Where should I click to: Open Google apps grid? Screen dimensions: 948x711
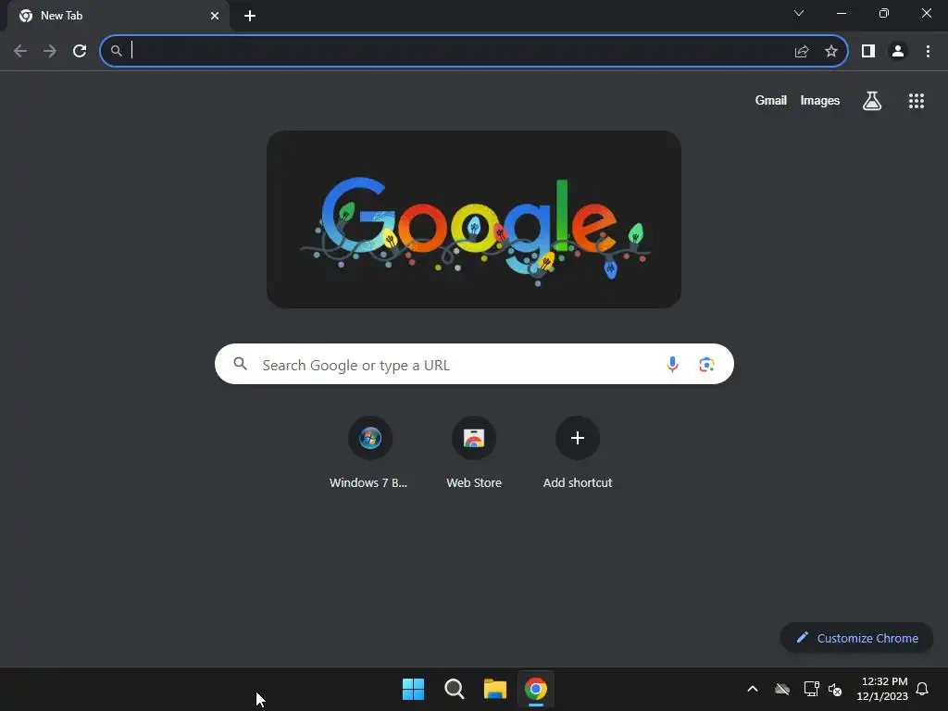[x=917, y=101]
